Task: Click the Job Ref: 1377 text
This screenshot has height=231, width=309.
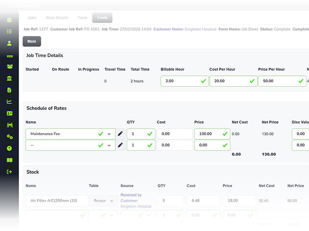Action: [36, 29]
